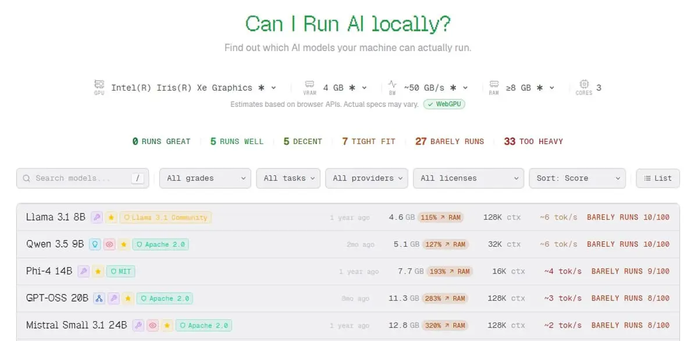Filter by 5 DECENT grade
This screenshot has width=698, height=341.
[302, 141]
